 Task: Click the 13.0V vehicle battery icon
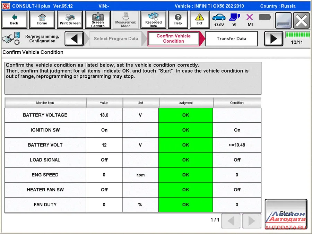coord(219,20)
